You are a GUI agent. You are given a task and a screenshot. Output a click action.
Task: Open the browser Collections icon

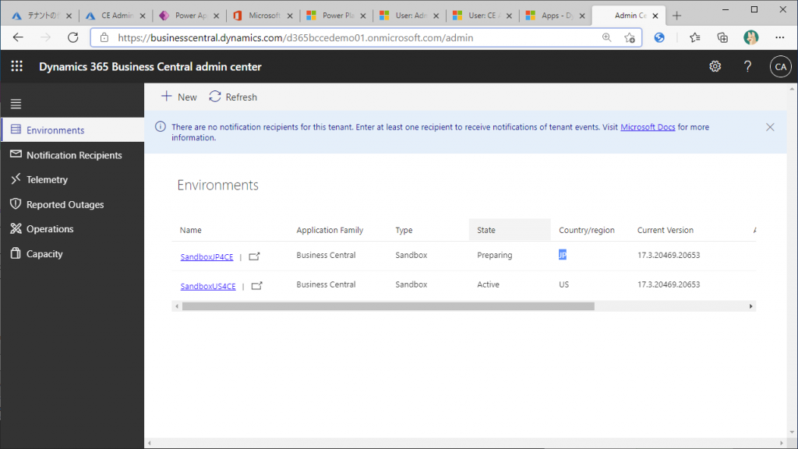[x=722, y=37]
